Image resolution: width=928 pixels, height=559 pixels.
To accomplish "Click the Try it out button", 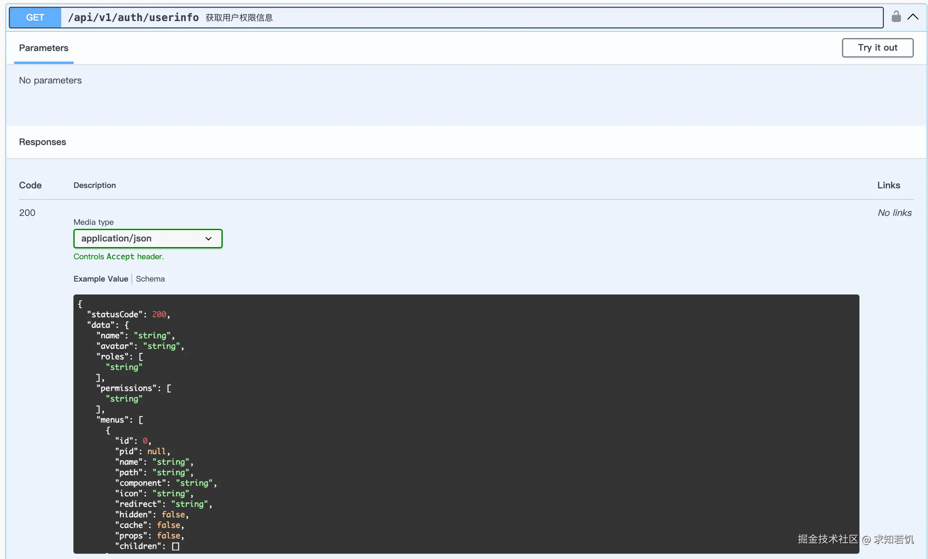I will point(877,48).
